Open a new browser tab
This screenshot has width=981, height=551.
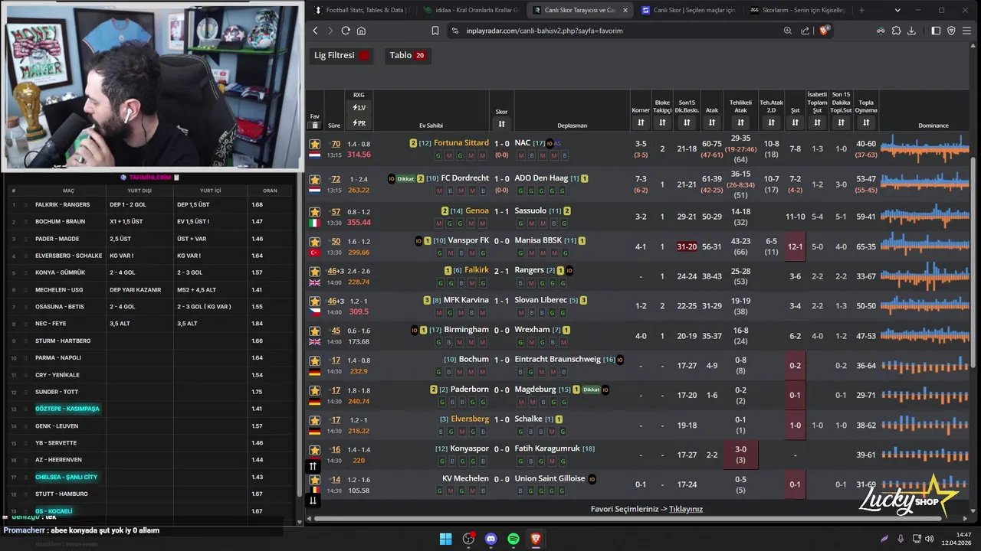point(861,10)
